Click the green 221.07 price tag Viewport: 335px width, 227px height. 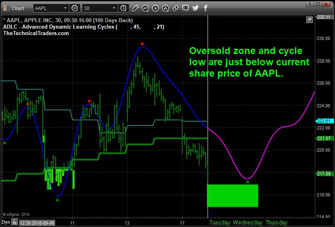coord(325,139)
